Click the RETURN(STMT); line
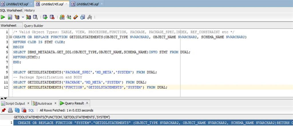The height and width of the screenshot is (126, 293). 27,57
